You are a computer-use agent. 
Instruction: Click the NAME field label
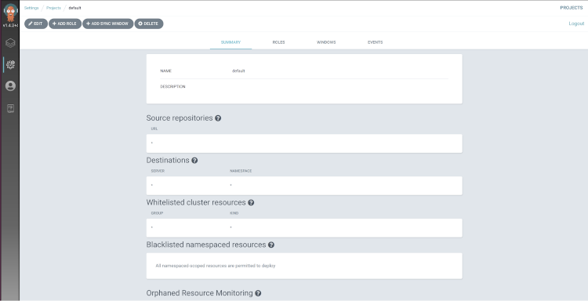[165, 71]
